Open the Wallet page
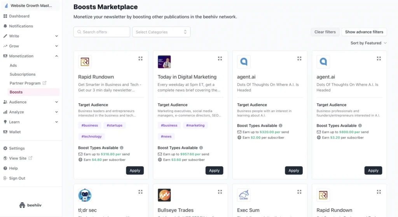 click(15, 132)
